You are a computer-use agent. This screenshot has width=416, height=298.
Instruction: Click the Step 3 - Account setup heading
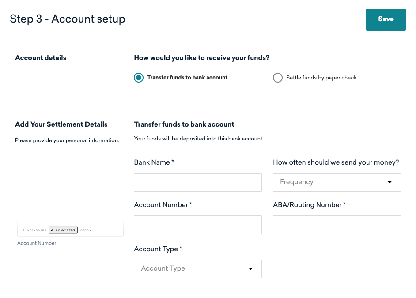click(x=68, y=19)
